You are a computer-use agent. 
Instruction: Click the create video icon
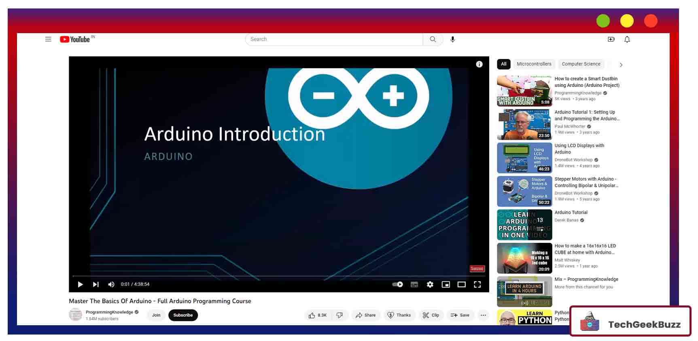[x=611, y=39]
